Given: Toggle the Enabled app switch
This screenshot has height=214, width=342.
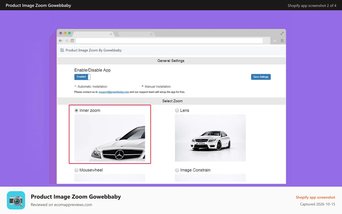Looking at the screenshot, I should (x=82, y=77).
